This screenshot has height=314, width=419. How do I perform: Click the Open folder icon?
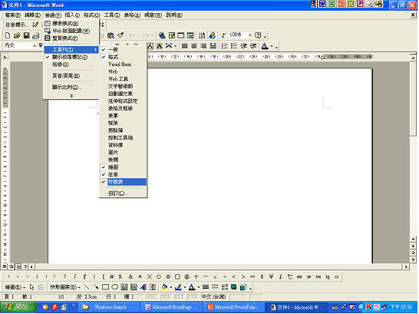pyautogui.click(x=17, y=35)
